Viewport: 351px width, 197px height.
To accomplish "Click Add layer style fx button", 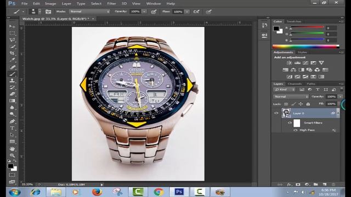I will click(x=289, y=184).
